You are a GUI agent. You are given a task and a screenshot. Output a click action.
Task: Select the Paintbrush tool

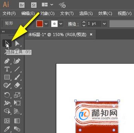(17, 77)
